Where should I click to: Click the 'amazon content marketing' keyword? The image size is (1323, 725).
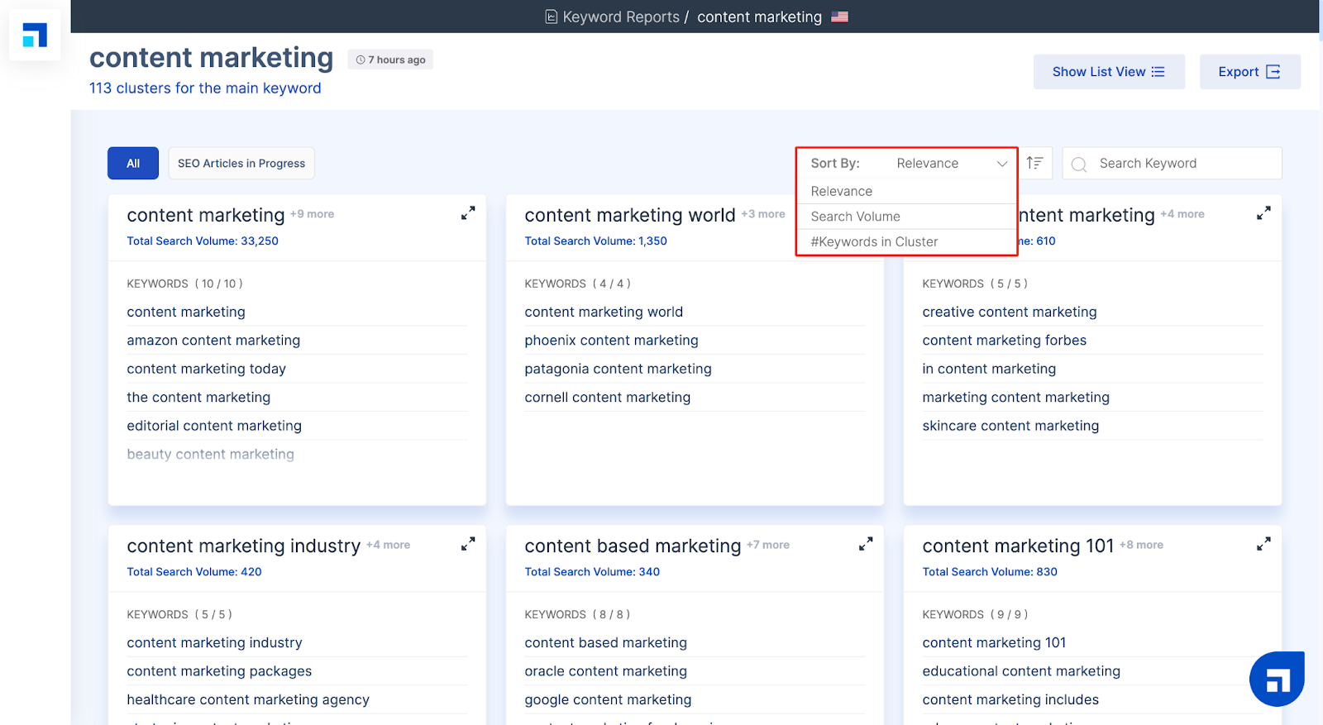pos(213,341)
